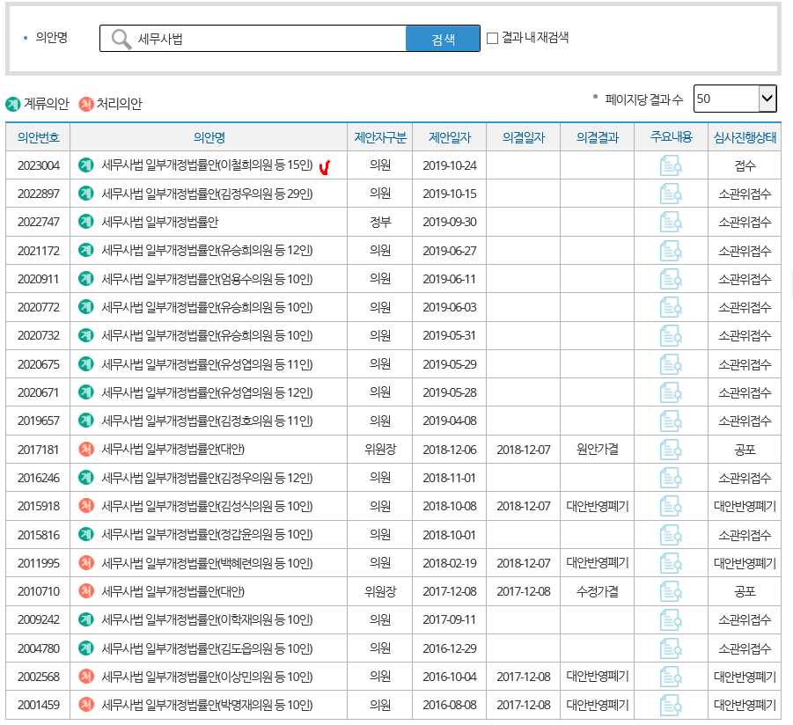The width and height of the screenshot is (793, 725).
Task: Open bill by 이상민의원 등 10인
Action: (x=207, y=677)
